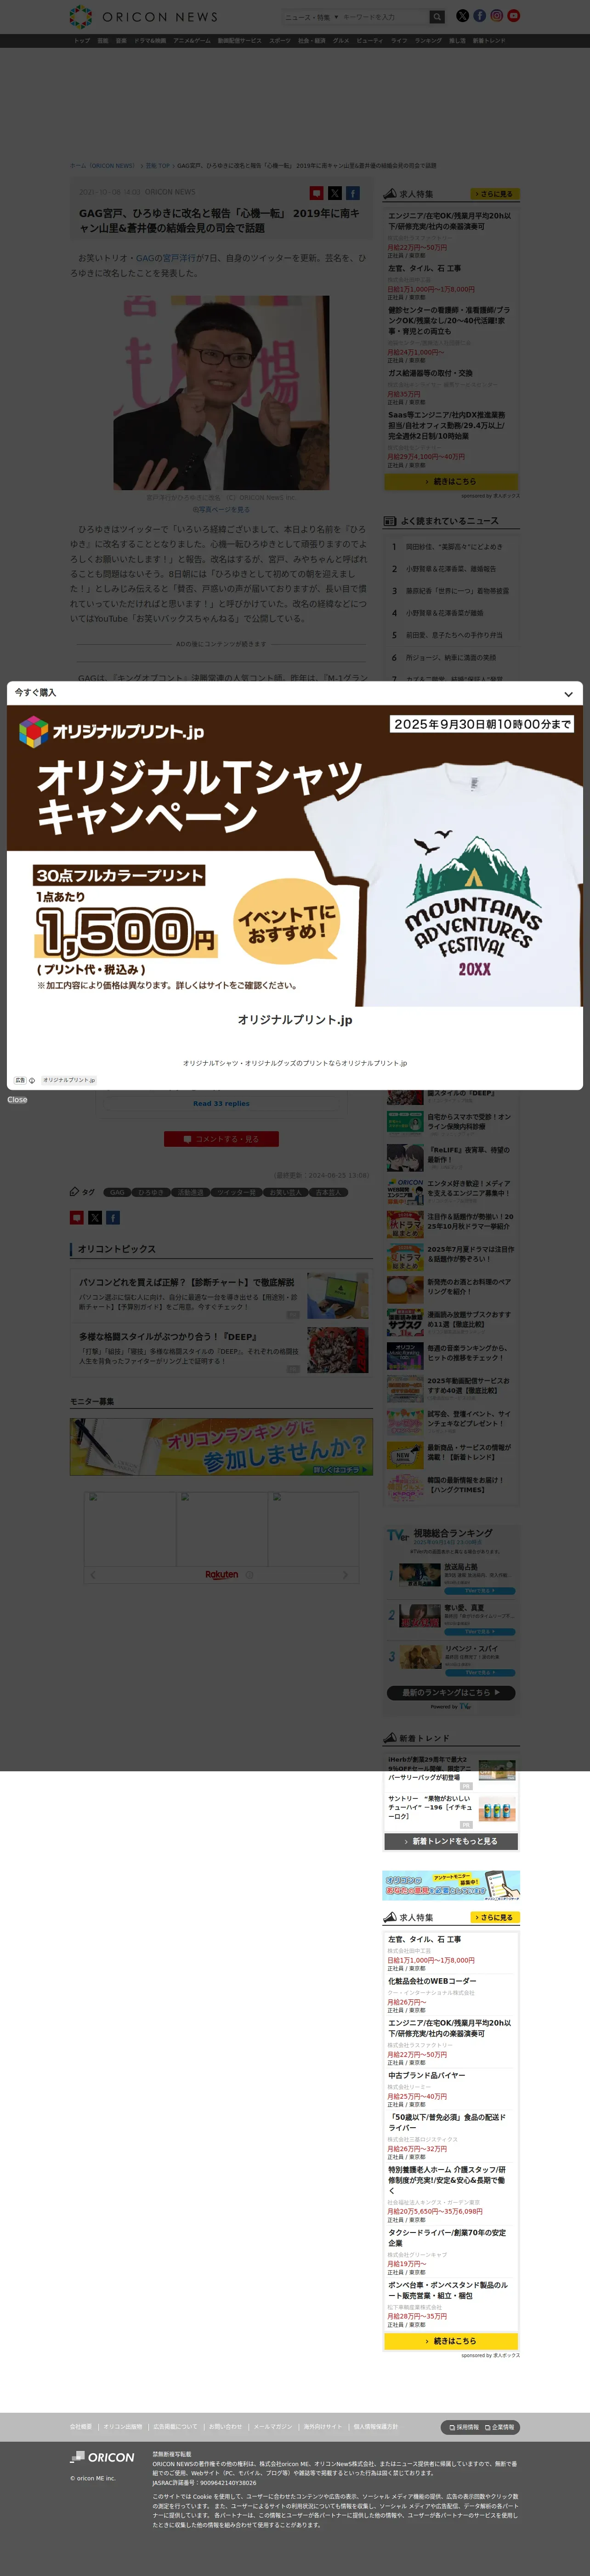Viewport: 590px width, 2576px height.
Task: Select the お笑い芸人 tag
Action: pyautogui.click(x=285, y=1192)
